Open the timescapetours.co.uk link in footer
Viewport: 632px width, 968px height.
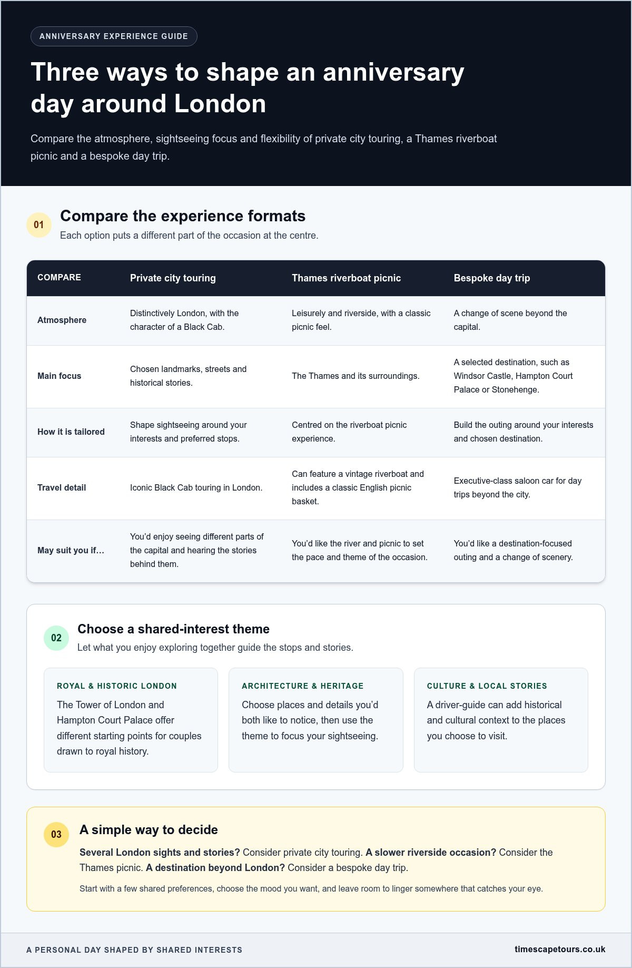pyautogui.click(x=560, y=949)
